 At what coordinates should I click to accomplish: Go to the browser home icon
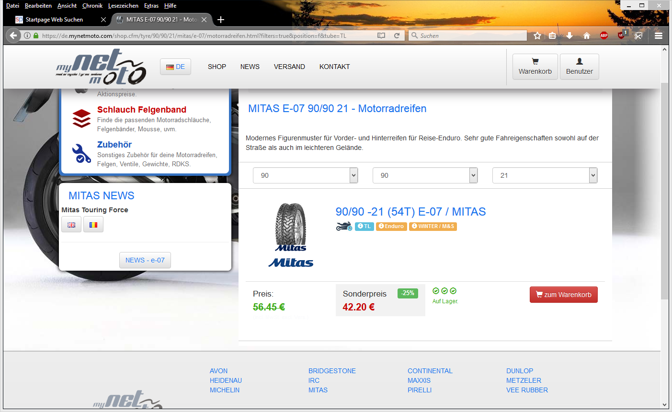click(586, 35)
